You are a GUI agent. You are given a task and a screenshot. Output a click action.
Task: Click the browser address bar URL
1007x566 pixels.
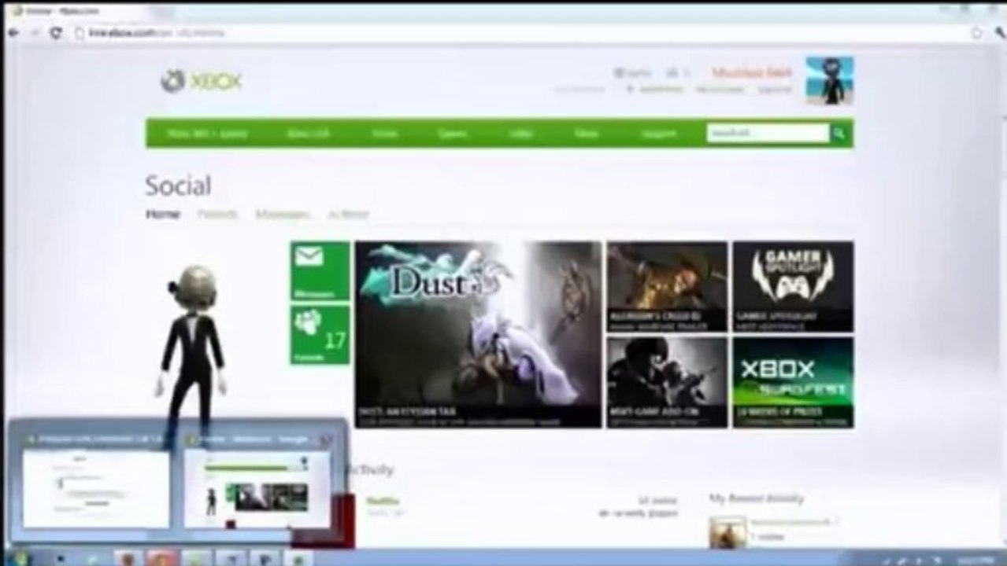(156, 33)
